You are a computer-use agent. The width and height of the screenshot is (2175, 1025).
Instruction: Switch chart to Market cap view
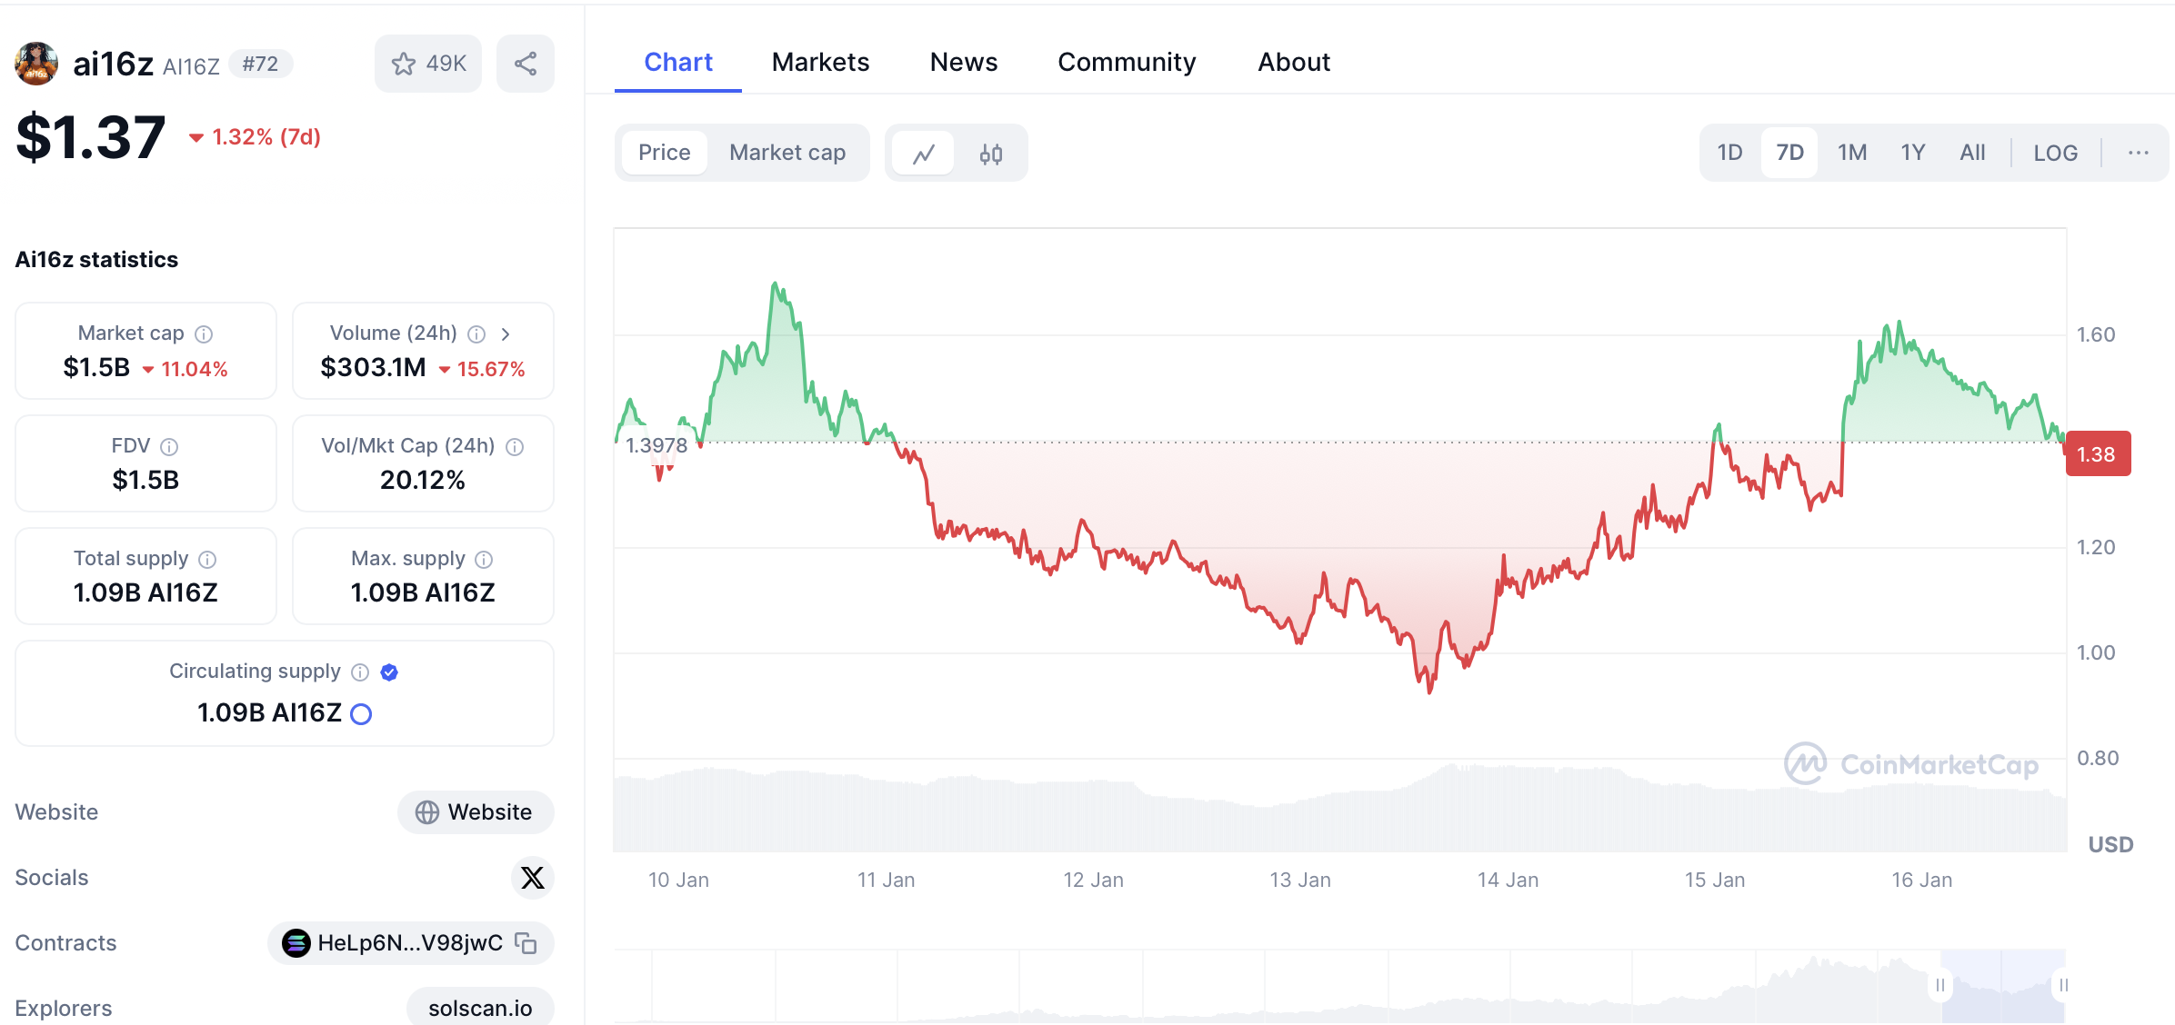point(787,153)
